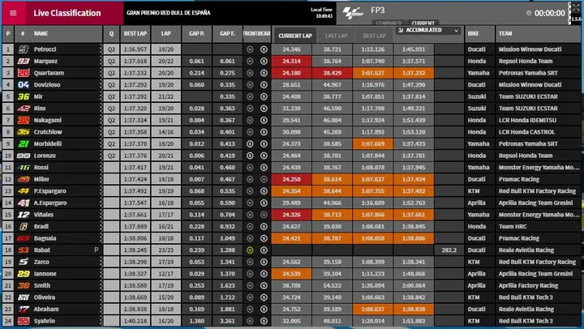The image size is (584, 329).
Task: Sort by the Best Lap column header
Action: click(x=135, y=34)
